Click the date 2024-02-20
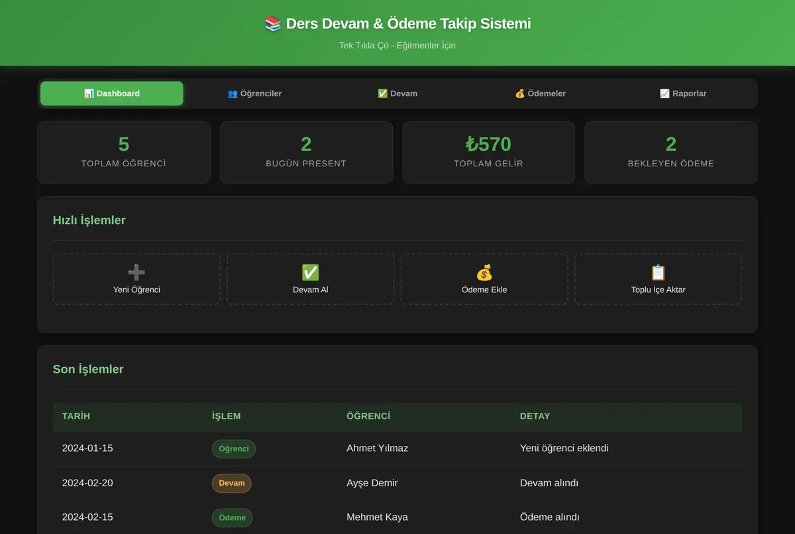Image resolution: width=795 pixels, height=534 pixels. [87, 483]
